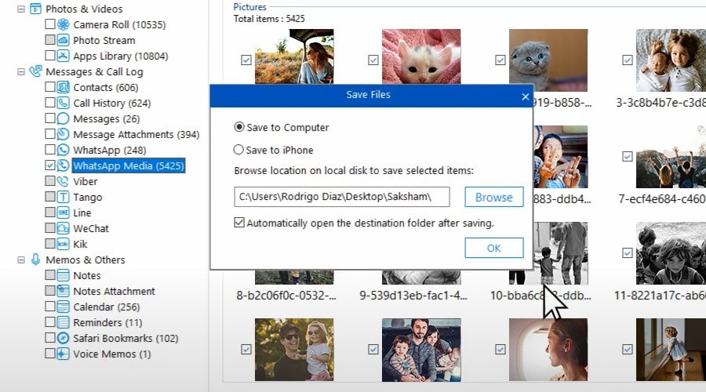
Task: Click the Photo Stream cloud icon
Action: pos(63,40)
